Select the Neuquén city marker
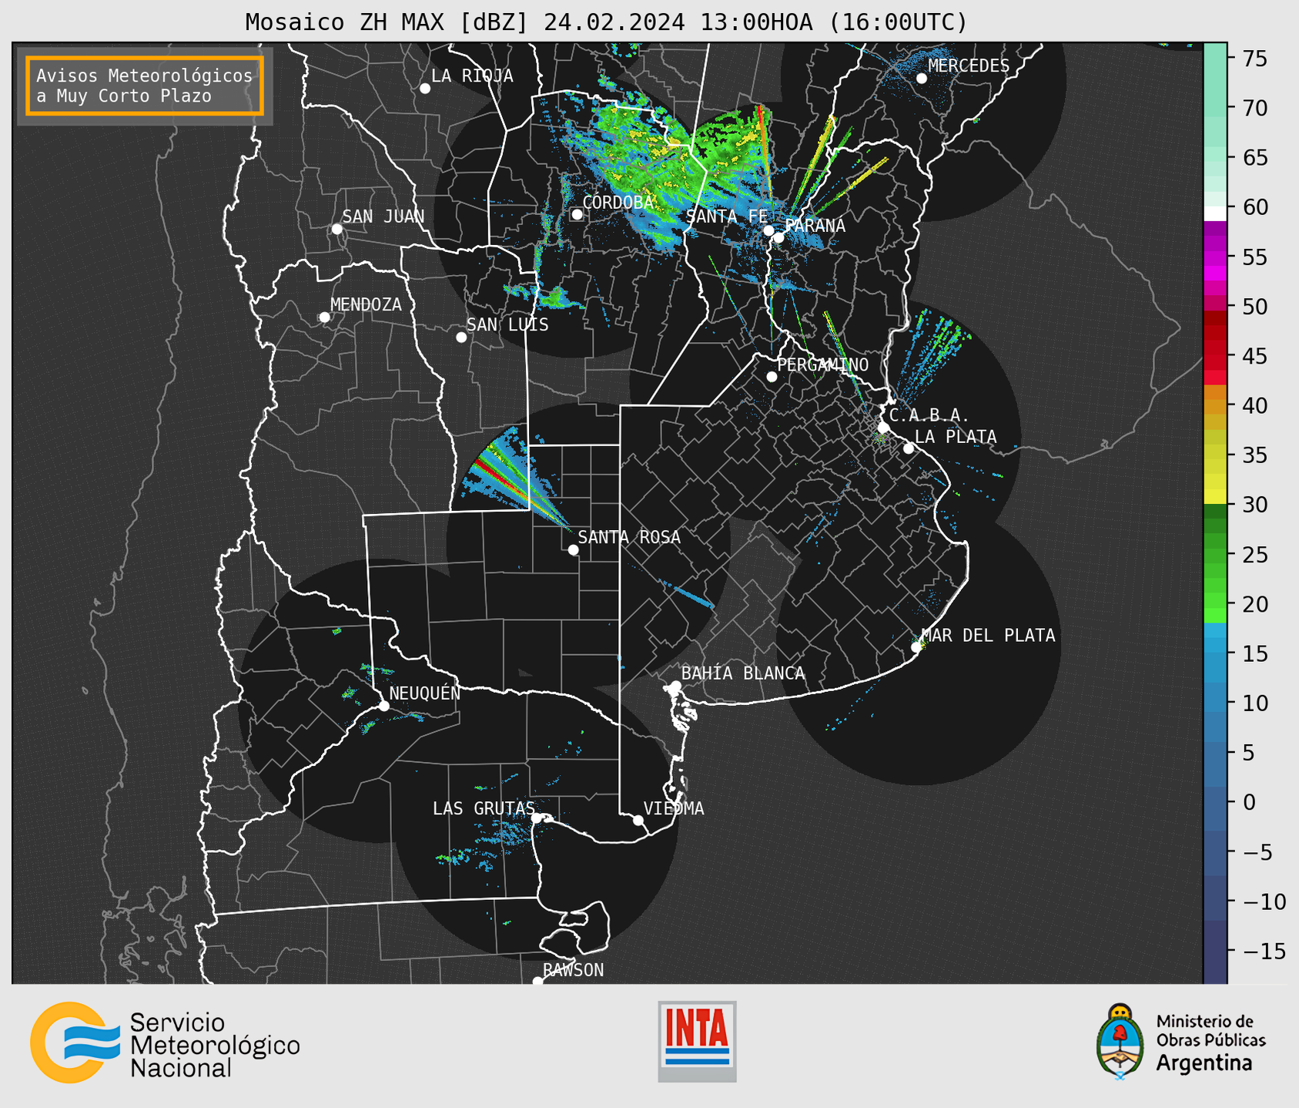 pyautogui.click(x=384, y=706)
